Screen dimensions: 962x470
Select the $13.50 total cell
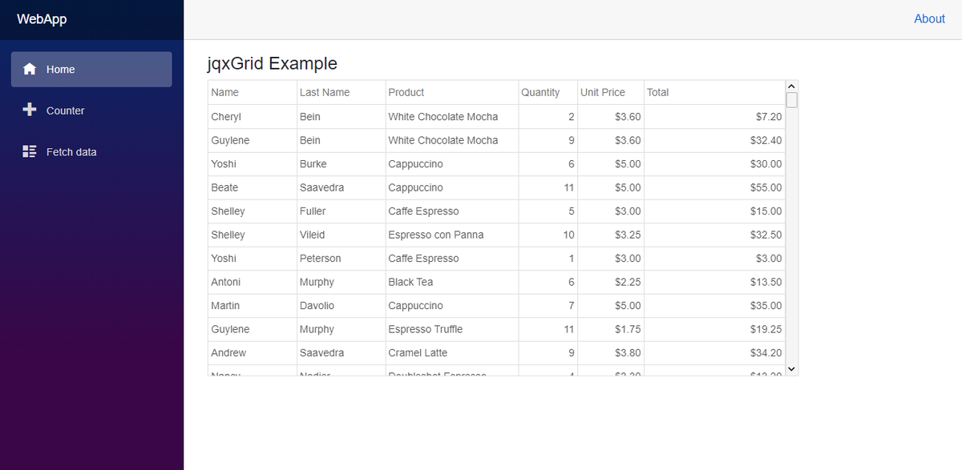click(x=715, y=282)
